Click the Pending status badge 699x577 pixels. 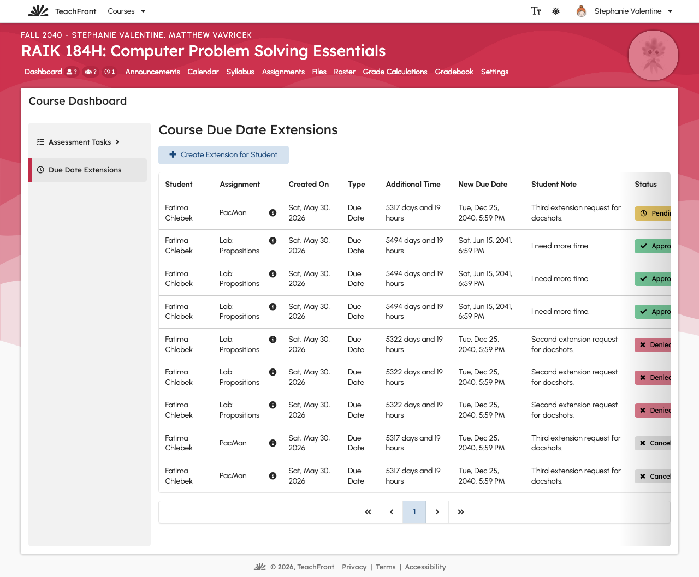[x=653, y=213]
